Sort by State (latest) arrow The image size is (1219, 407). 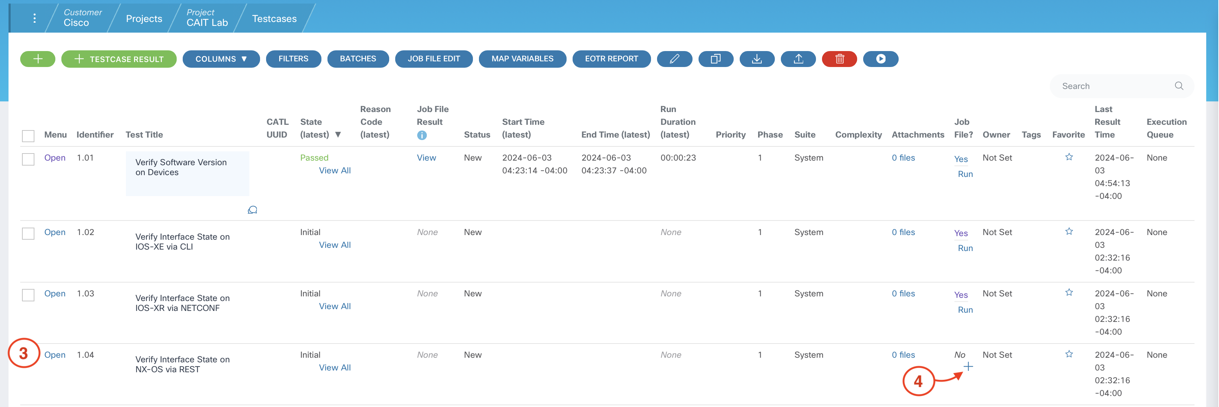pyautogui.click(x=338, y=135)
